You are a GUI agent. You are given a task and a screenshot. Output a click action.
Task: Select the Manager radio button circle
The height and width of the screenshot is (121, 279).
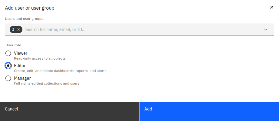click(8, 78)
